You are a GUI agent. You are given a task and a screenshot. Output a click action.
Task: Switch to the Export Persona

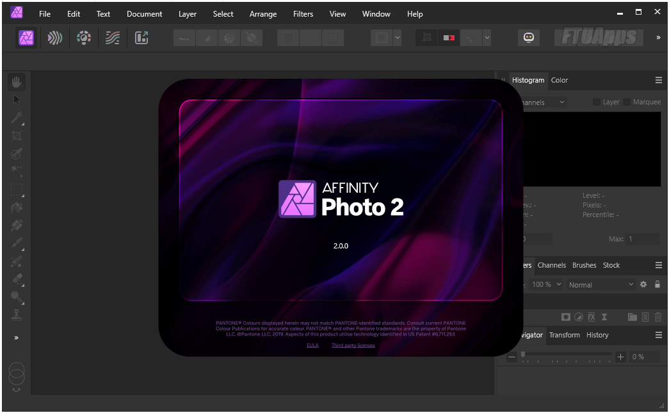click(141, 38)
